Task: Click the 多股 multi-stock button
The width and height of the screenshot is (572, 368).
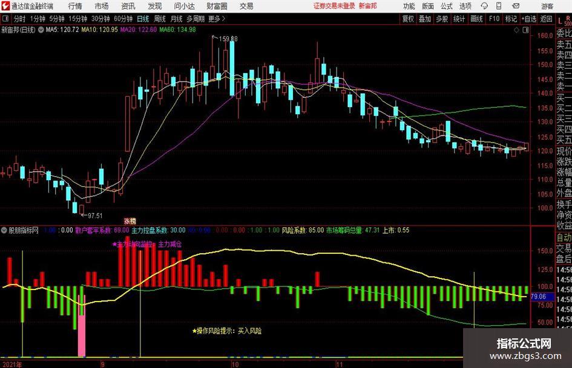Action: tap(442, 19)
